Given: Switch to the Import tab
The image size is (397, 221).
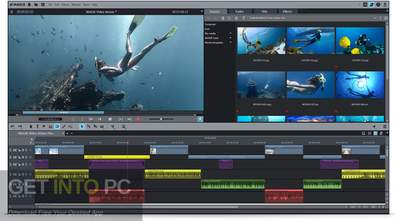Looking at the screenshot, I should pyautogui.click(x=215, y=12).
